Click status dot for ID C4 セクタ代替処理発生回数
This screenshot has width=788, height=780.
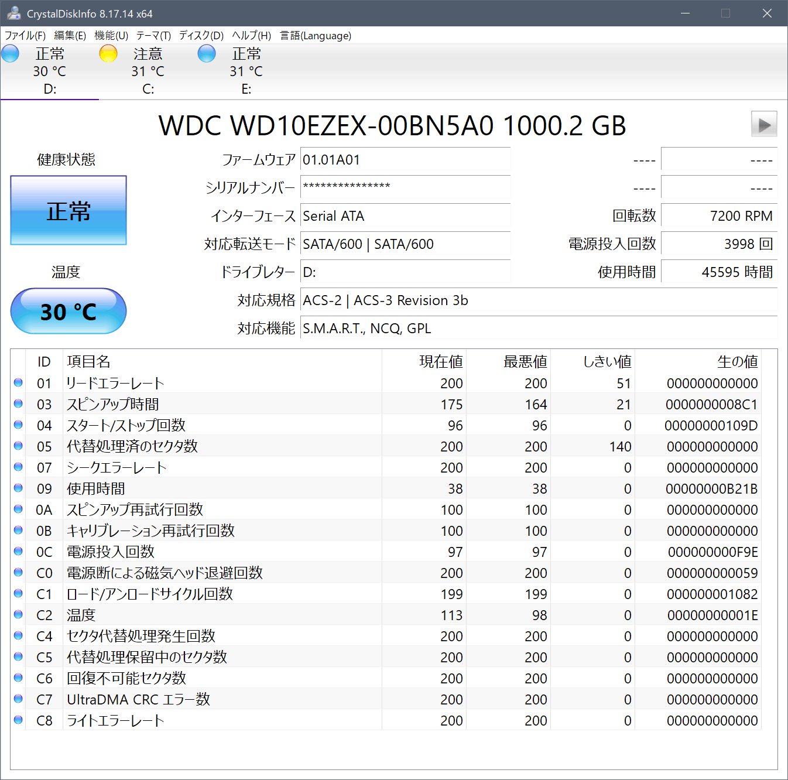coord(18,635)
